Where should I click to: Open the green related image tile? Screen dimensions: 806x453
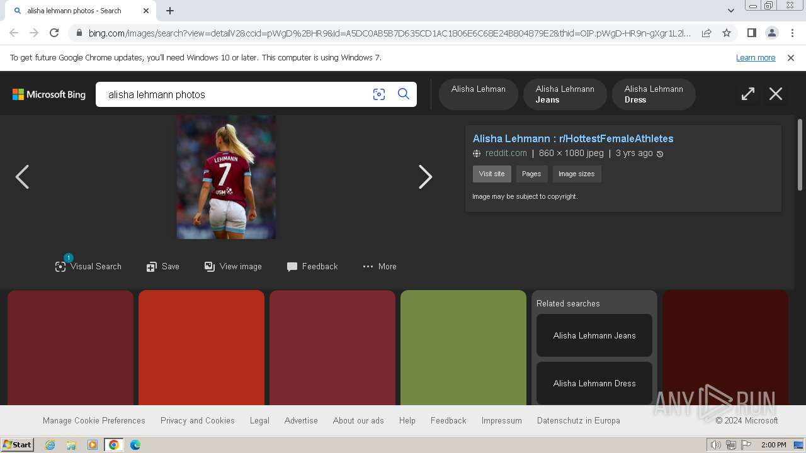click(463, 347)
